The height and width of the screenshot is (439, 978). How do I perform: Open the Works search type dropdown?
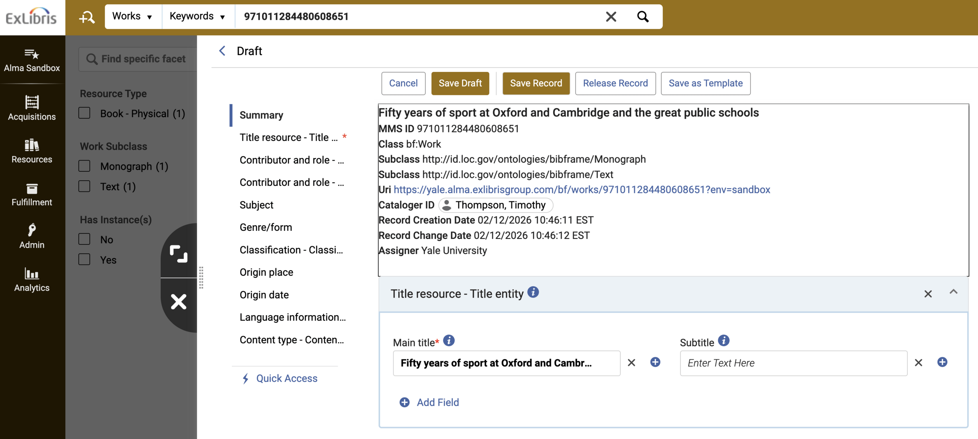coord(132,16)
